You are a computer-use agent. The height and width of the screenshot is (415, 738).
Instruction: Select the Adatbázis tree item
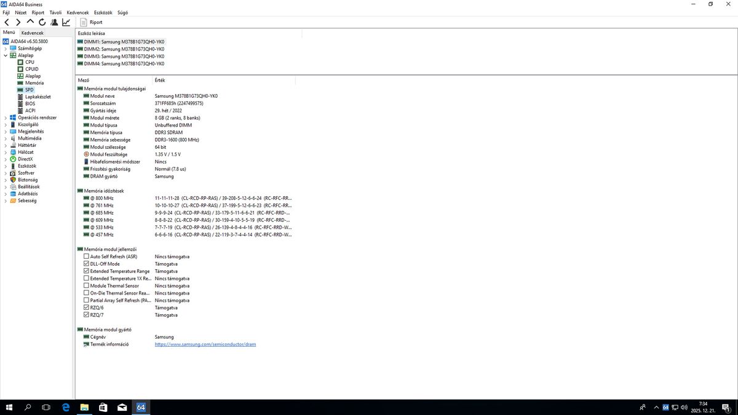pyautogui.click(x=28, y=194)
